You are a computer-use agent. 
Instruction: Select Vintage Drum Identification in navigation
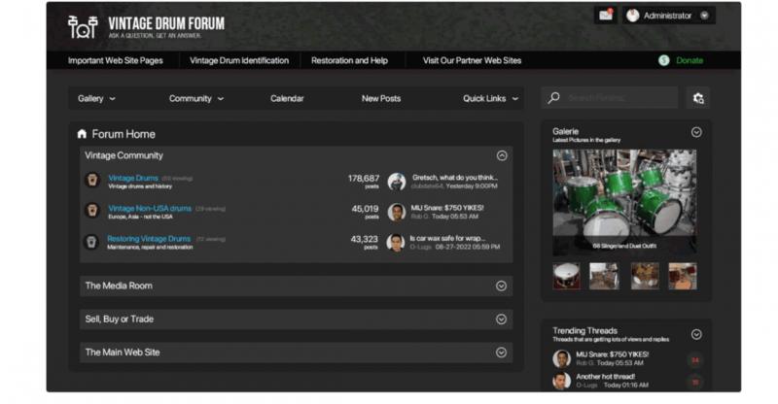tap(239, 60)
